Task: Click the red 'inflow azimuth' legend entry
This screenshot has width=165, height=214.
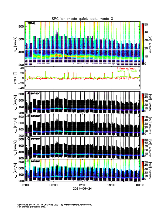Action: point(127,69)
